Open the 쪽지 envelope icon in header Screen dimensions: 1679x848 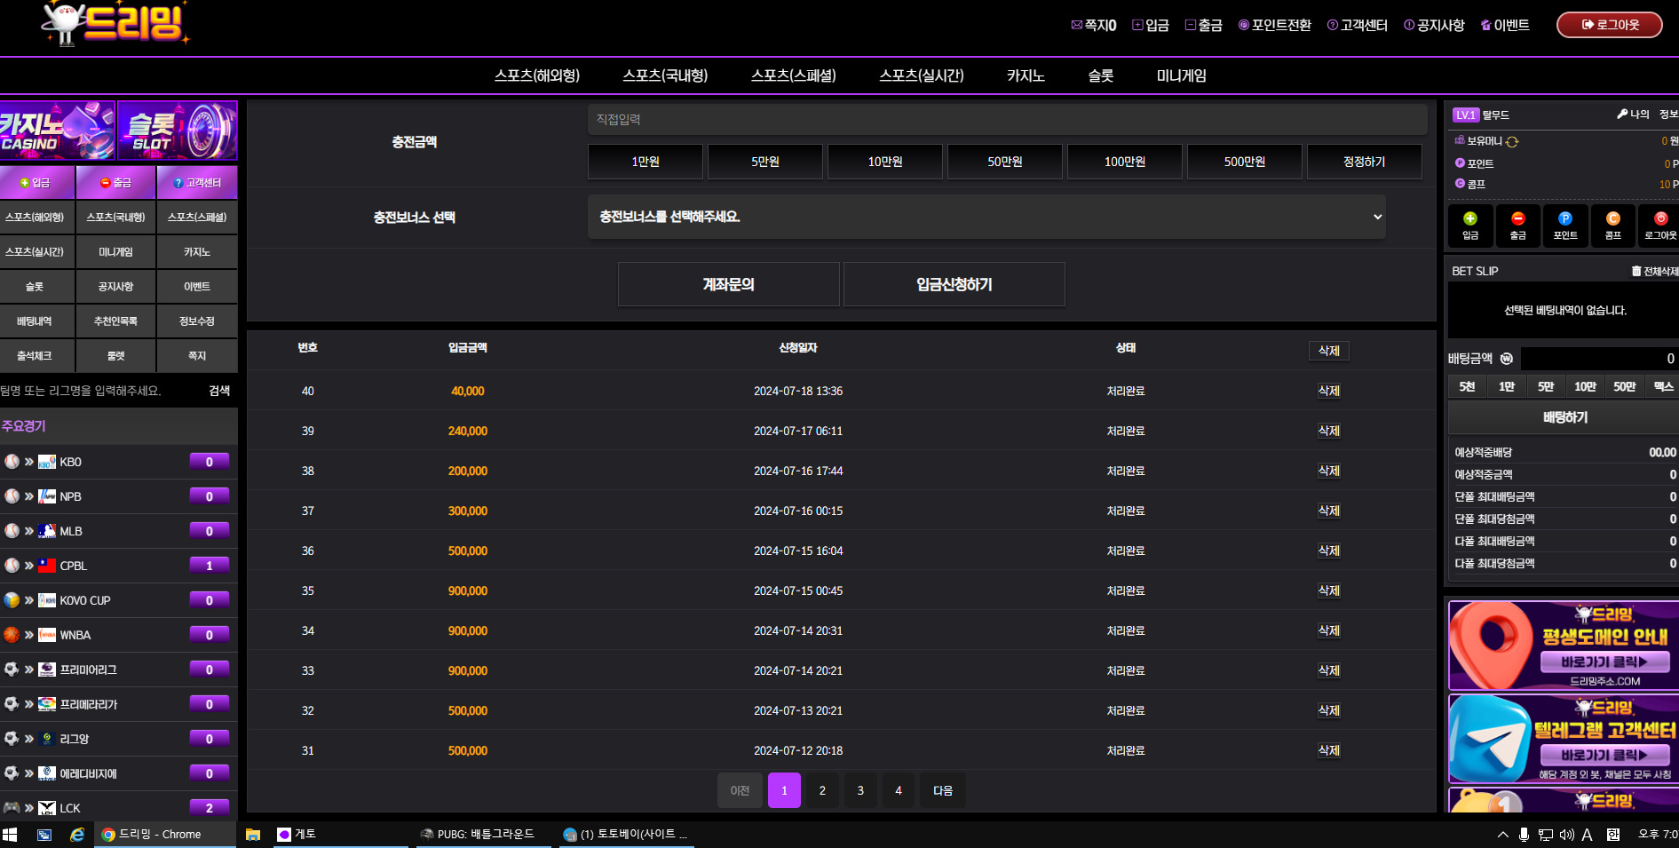pos(1077,25)
